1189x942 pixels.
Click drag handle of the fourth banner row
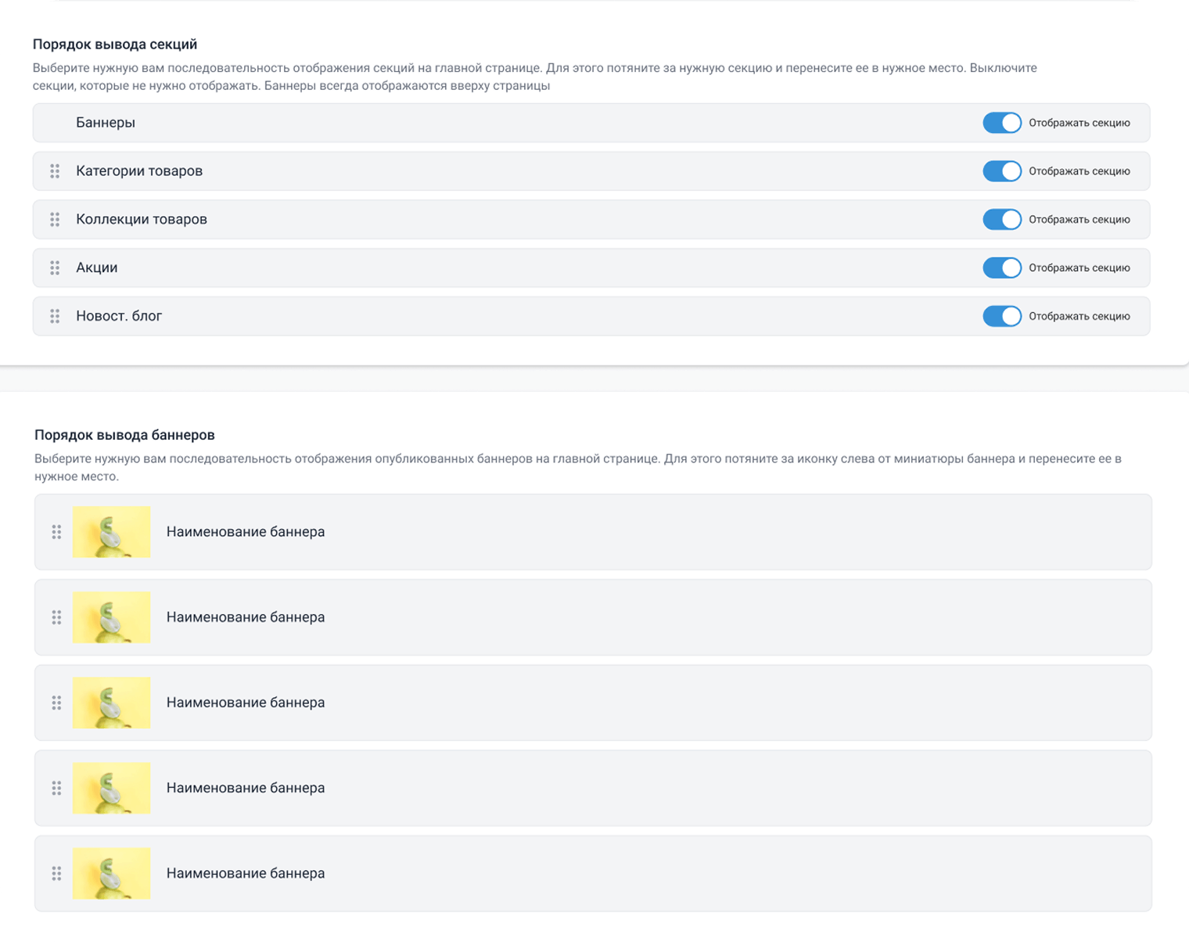click(x=56, y=788)
